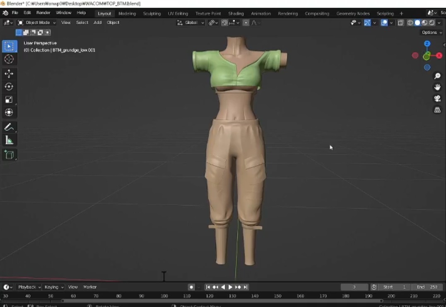Open the viewport Select menu
This screenshot has height=307, width=446.
point(82,23)
